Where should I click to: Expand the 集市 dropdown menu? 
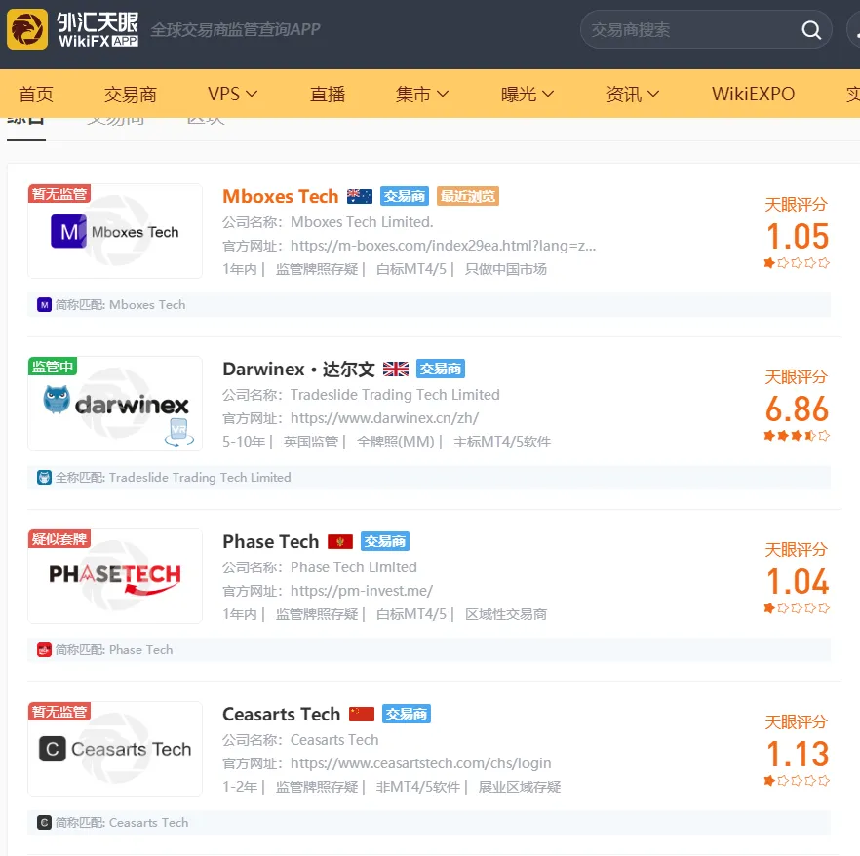pyautogui.click(x=422, y=95)
